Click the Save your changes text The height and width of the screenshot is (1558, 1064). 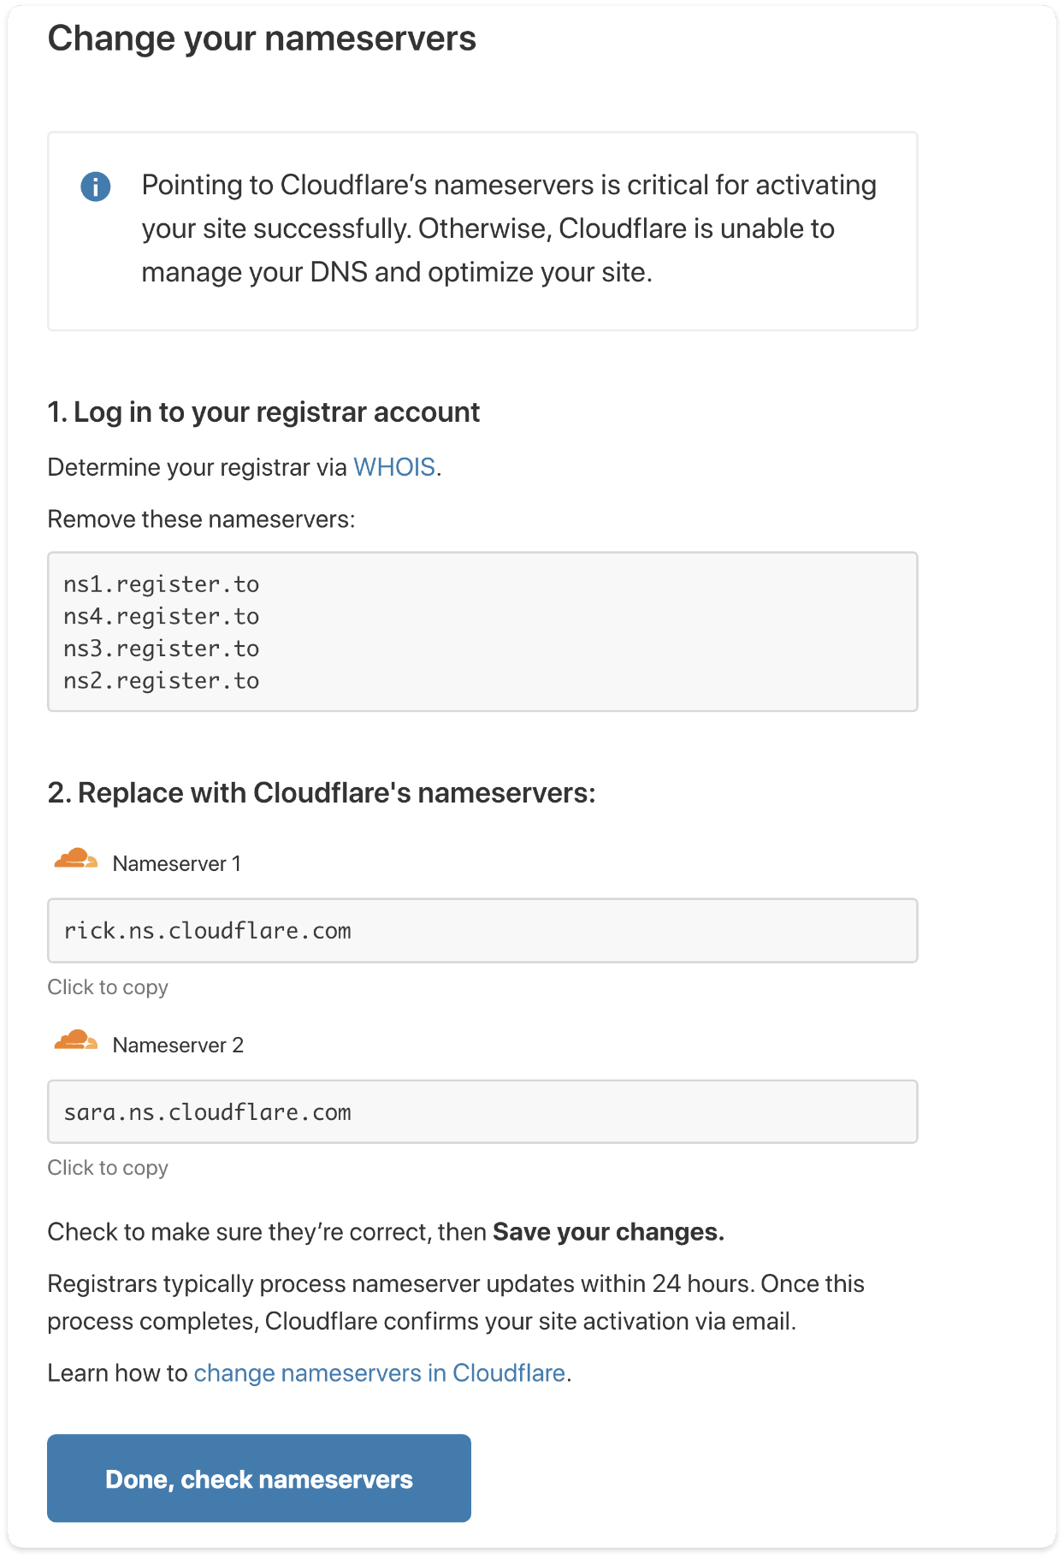(609, 1232)
